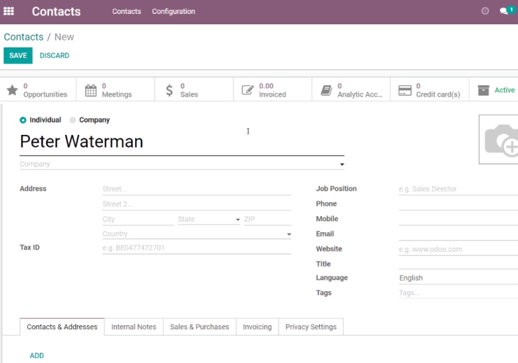Screen dimensions: 518x363
Task: Switch to Sales & Purchases tab
Action: tap(199, 327)
